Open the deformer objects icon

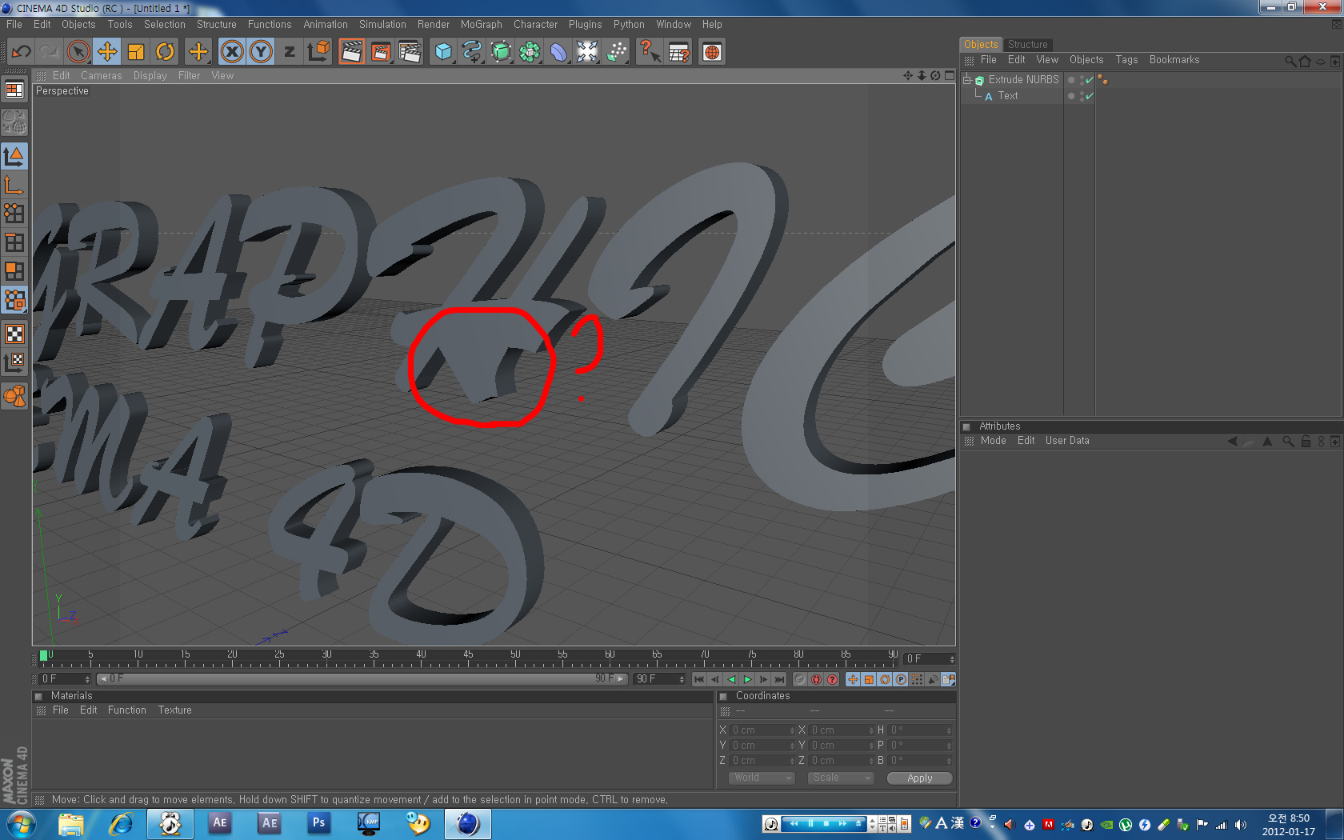pos(558,52)
